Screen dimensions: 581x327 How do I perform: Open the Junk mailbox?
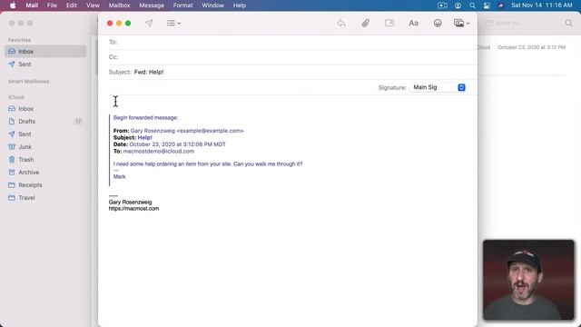(x=45, y=147)
